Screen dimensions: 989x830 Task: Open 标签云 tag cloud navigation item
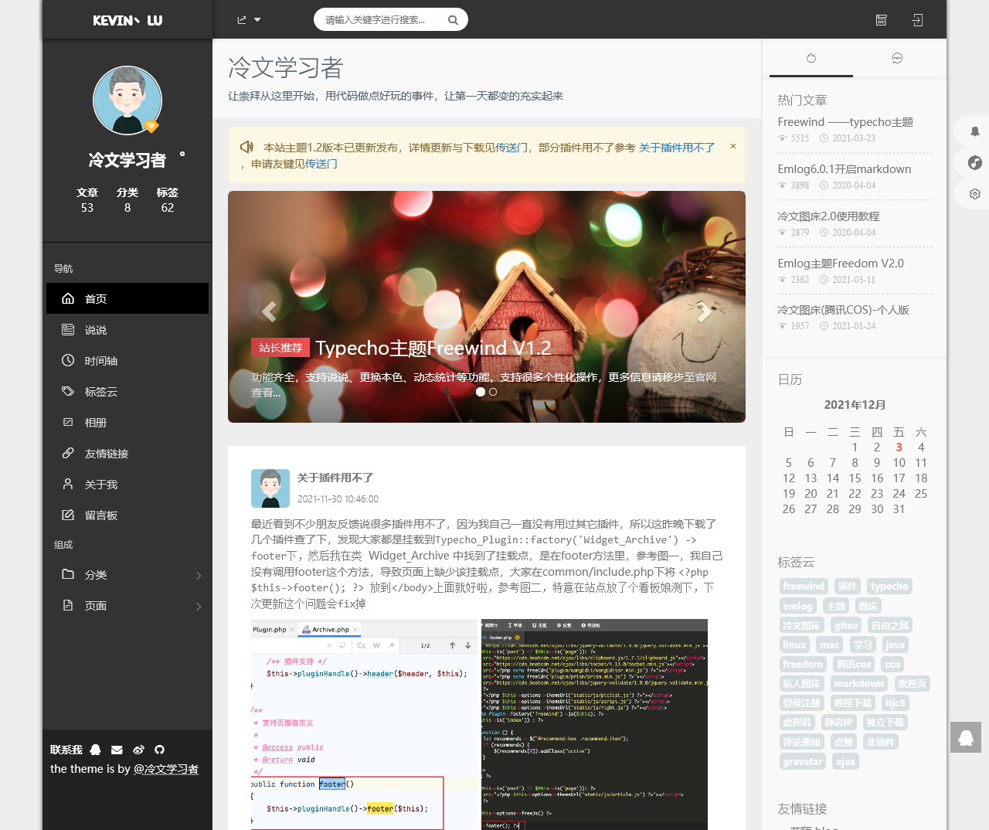(127, 392)
